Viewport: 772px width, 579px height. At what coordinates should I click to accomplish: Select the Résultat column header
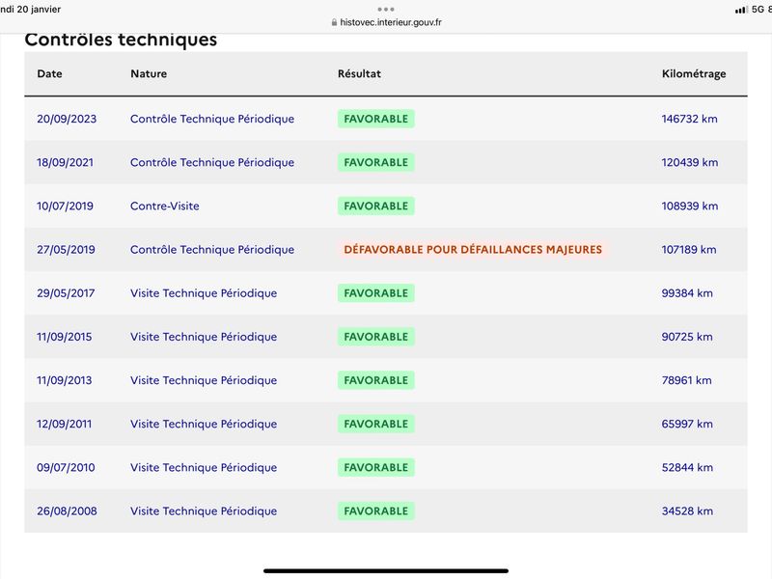(x=359, y=74)
